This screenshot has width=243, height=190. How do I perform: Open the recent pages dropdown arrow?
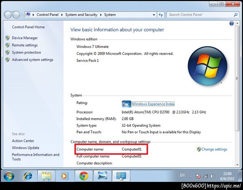tap(22, 15)
